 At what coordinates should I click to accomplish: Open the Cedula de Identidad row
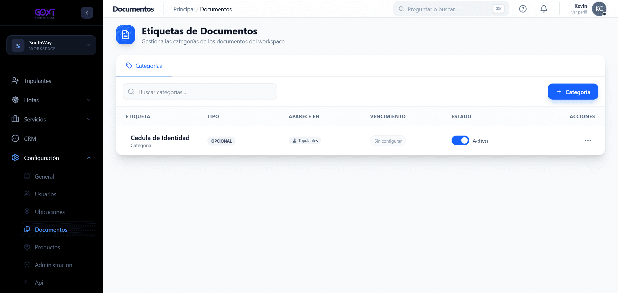(360, 141)
